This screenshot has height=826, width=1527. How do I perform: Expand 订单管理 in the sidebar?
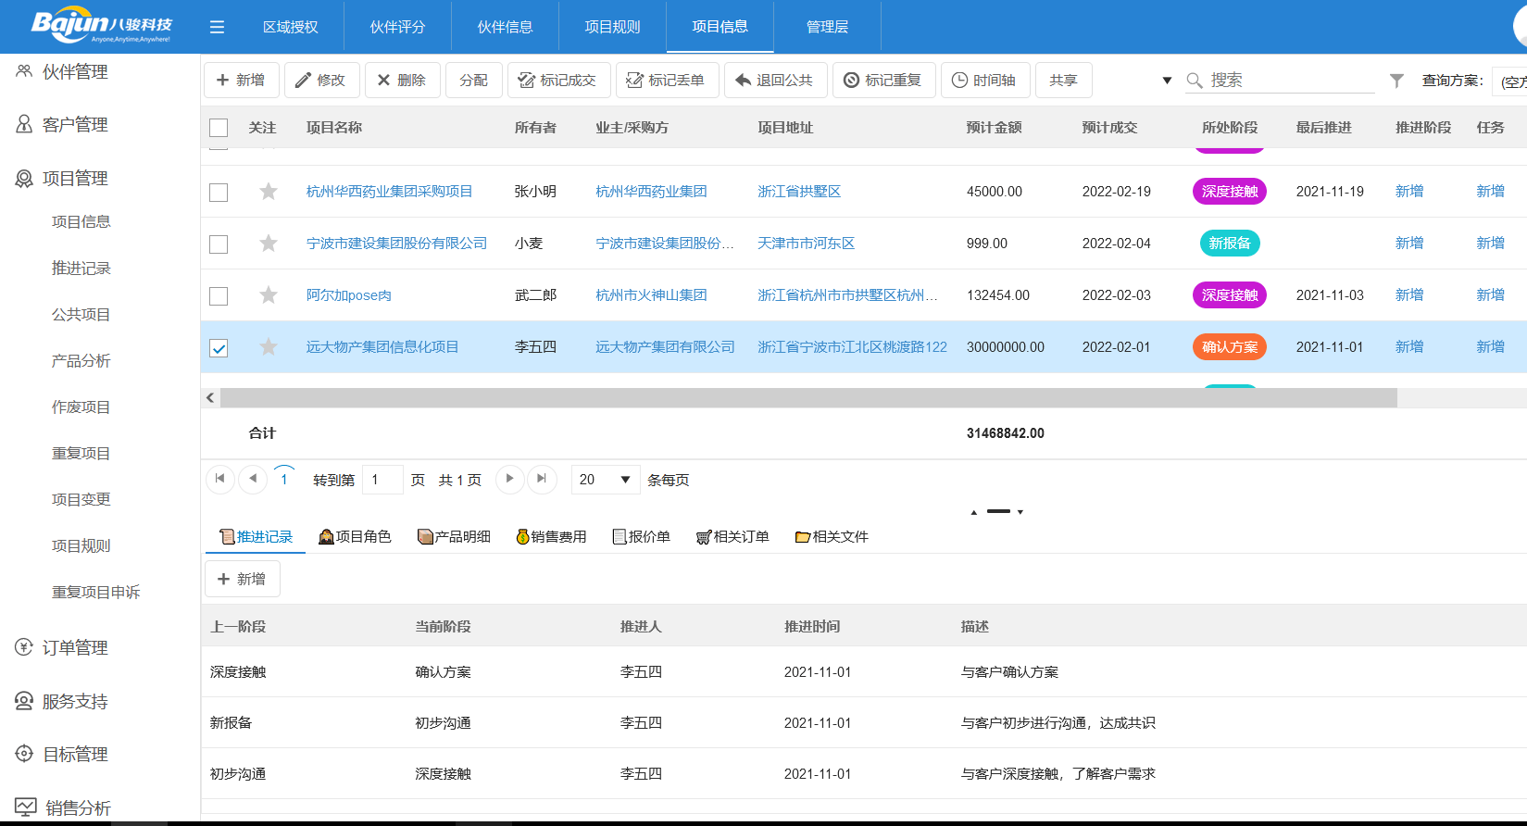point(74,648)
